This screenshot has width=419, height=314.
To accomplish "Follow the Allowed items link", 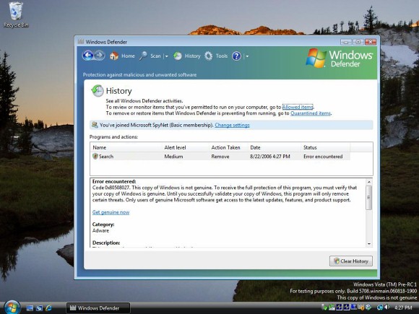I will coord(298,107).
